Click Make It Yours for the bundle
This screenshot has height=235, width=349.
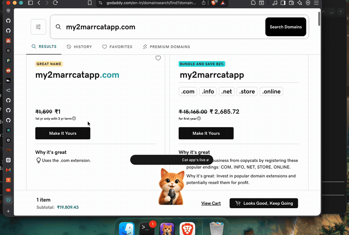coord(206,133)
